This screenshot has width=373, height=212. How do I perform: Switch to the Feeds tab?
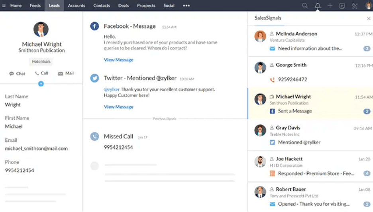click(x=35, y=6)
